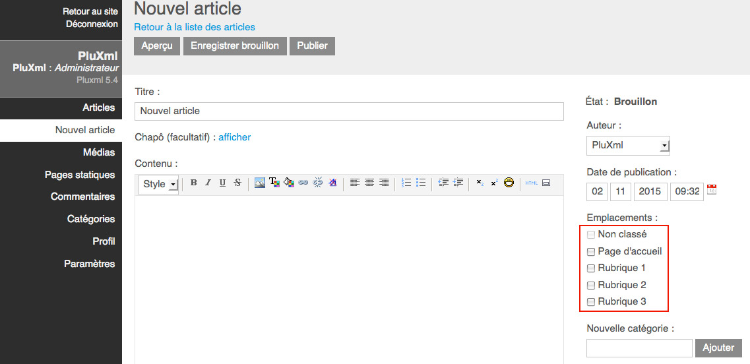Screen dimensions: 750x364
Task: Open Médias in the sidebar menu
Action: [99, 152]
